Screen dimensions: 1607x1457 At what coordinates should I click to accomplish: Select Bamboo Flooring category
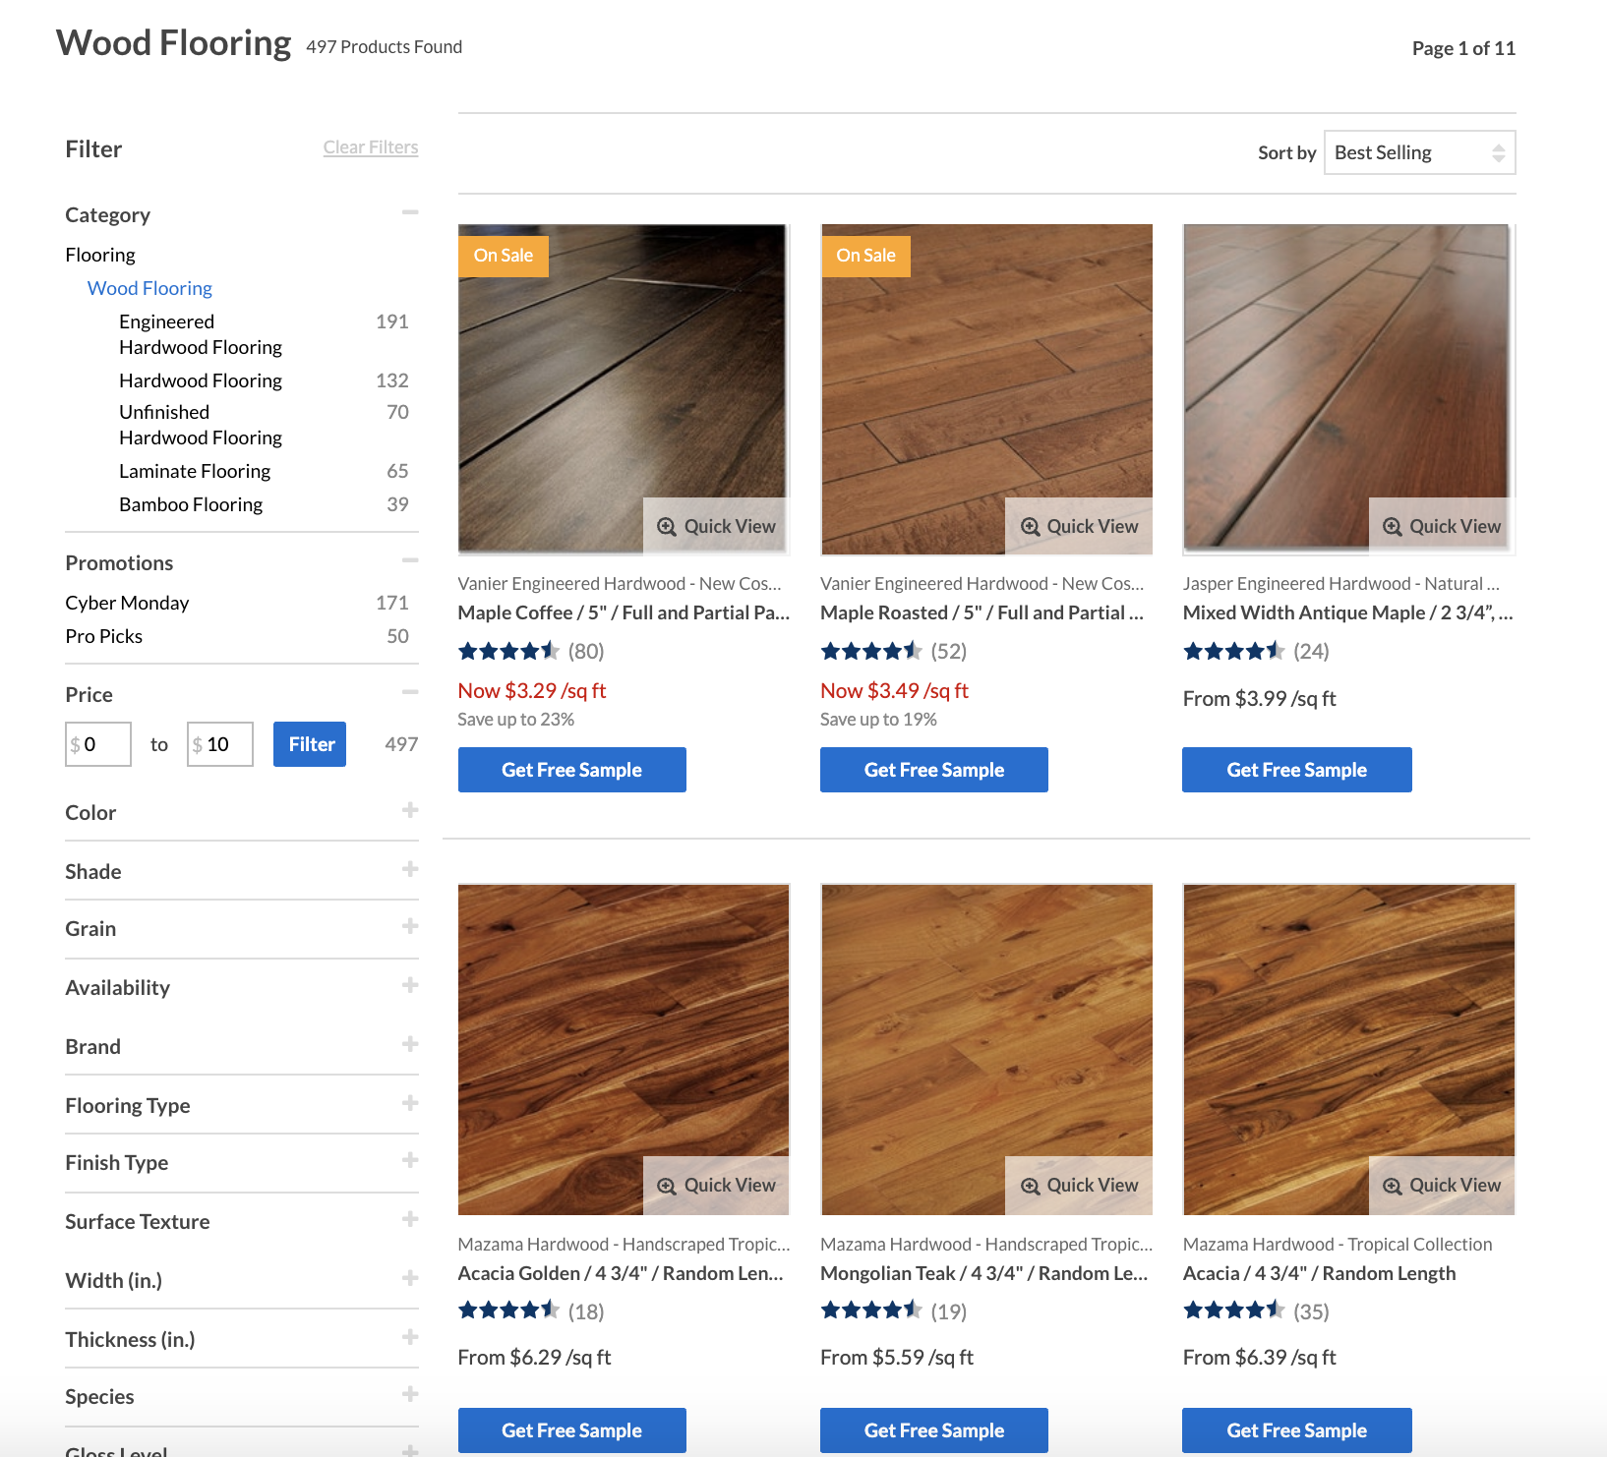tap(191, 504)
